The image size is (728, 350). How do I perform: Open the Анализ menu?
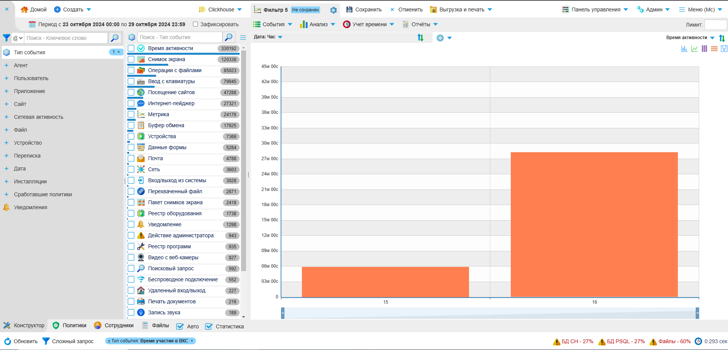pos(318,24)
